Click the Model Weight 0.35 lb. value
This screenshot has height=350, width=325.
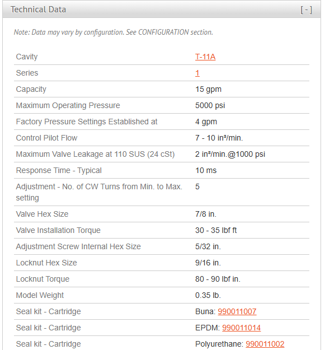tap(208, 295)
